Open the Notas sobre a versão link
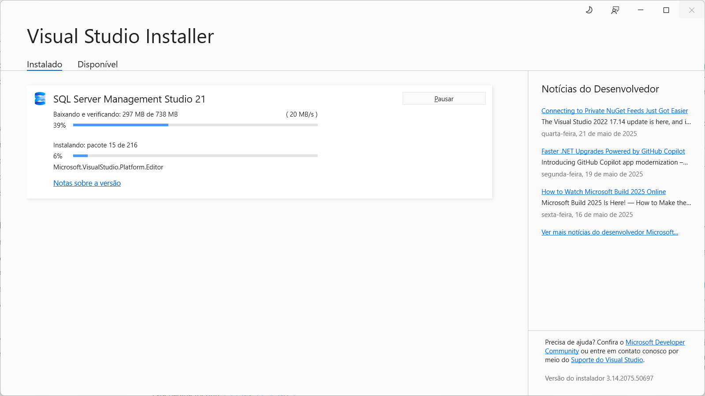 (x=87, y=183)
